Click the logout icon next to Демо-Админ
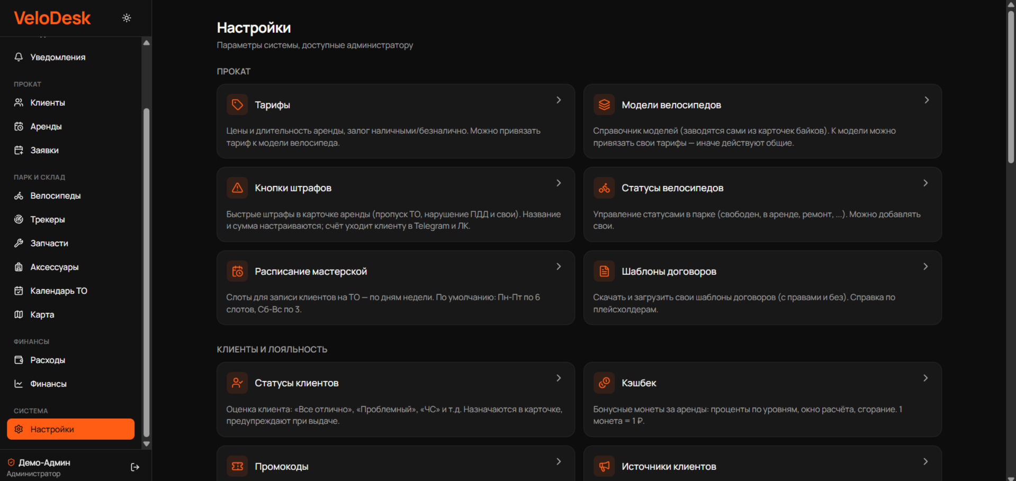This screenshot has width=1016, height=481. (x=135, y=467)
